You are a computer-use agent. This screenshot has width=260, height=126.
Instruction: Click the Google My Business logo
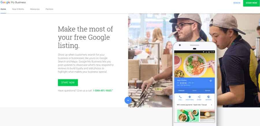[x=13, y=2]
